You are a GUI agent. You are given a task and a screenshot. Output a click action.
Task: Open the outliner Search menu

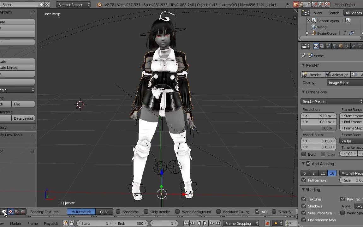point(334,13)
